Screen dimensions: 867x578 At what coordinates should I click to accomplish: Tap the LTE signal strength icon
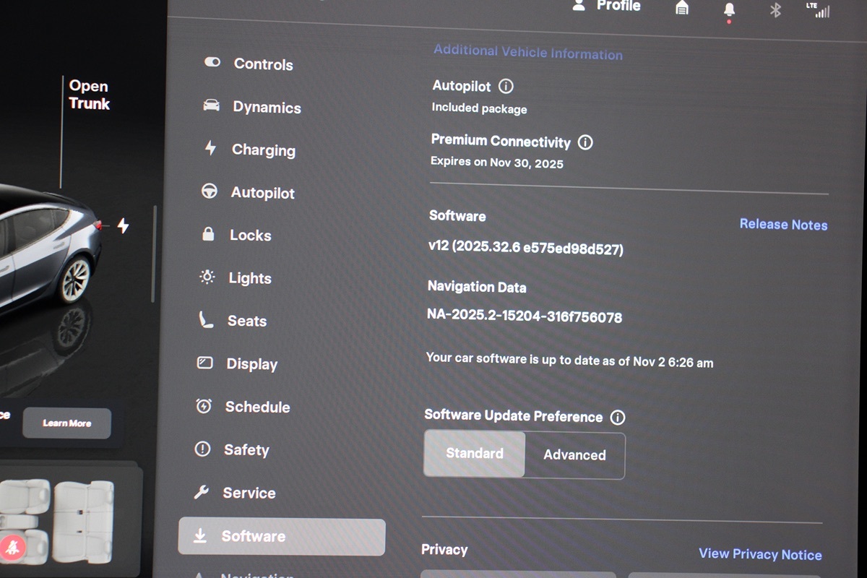817,9
